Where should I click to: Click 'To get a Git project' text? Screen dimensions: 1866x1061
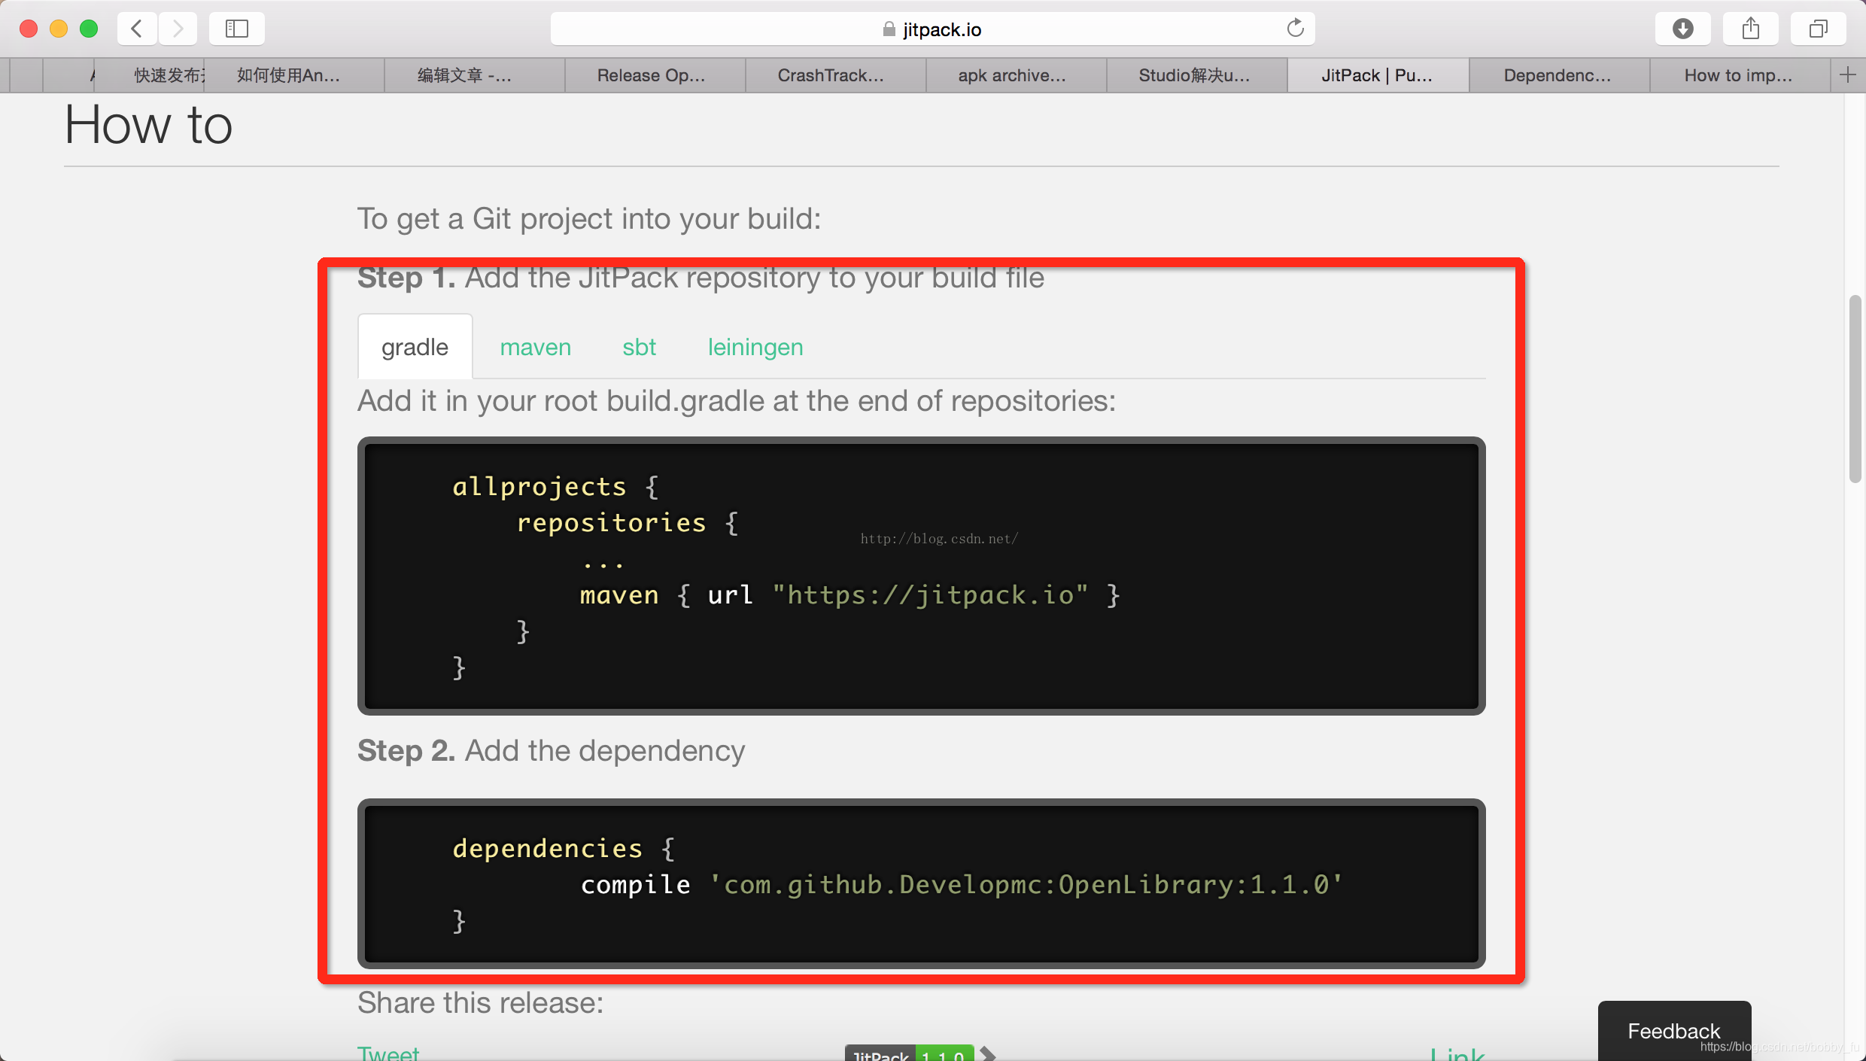[589, 219]
